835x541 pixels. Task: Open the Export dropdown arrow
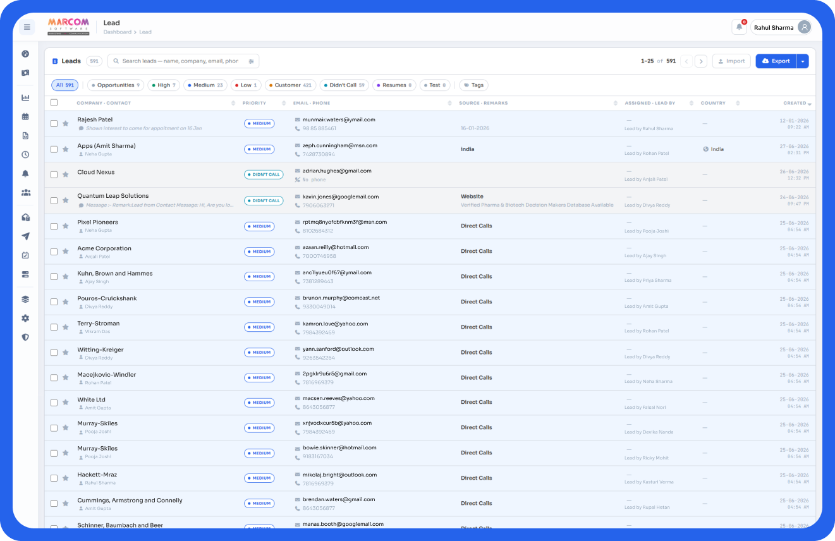click(x=803, y=61)
